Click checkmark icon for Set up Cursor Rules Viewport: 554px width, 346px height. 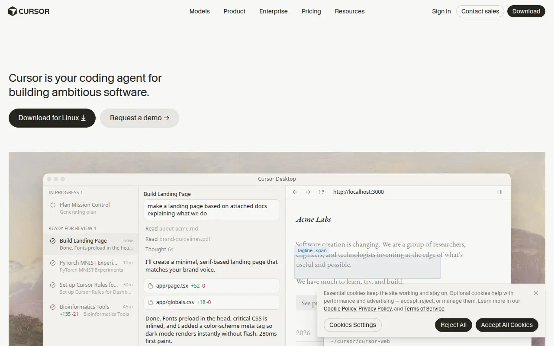(x=53, y=285)
